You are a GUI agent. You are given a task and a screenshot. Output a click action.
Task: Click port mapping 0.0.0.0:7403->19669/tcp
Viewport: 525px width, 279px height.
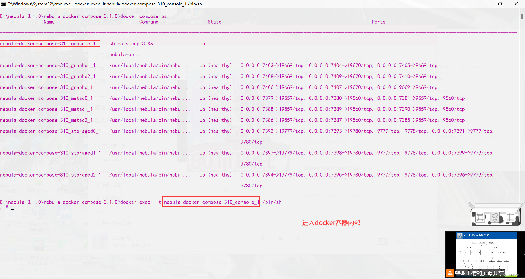pyautogui.click(x=272, y=65)
